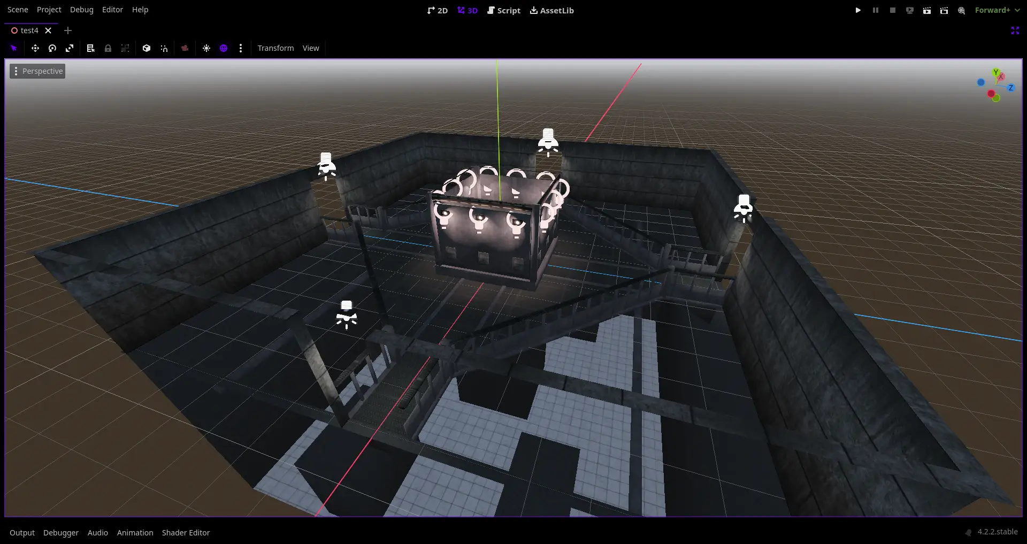Lock the selected node with padlock icon

108,48
